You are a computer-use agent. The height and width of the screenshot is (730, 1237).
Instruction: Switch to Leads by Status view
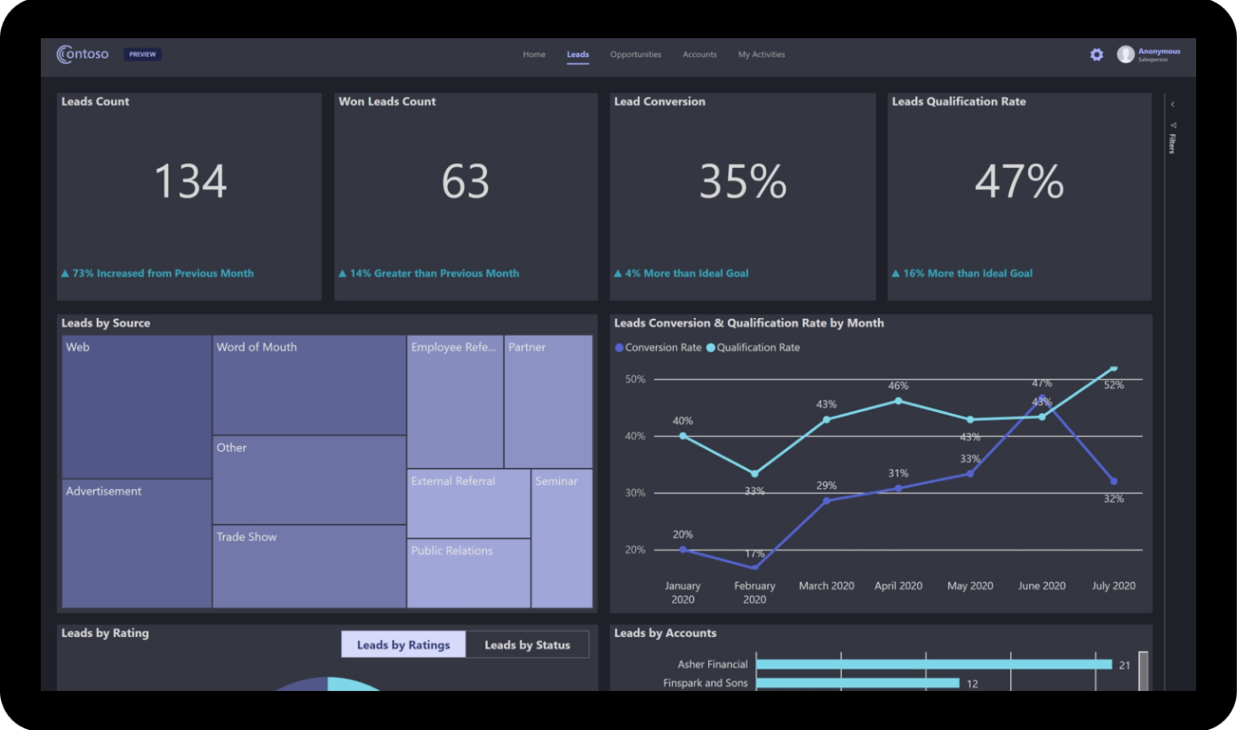coord(527,645)
